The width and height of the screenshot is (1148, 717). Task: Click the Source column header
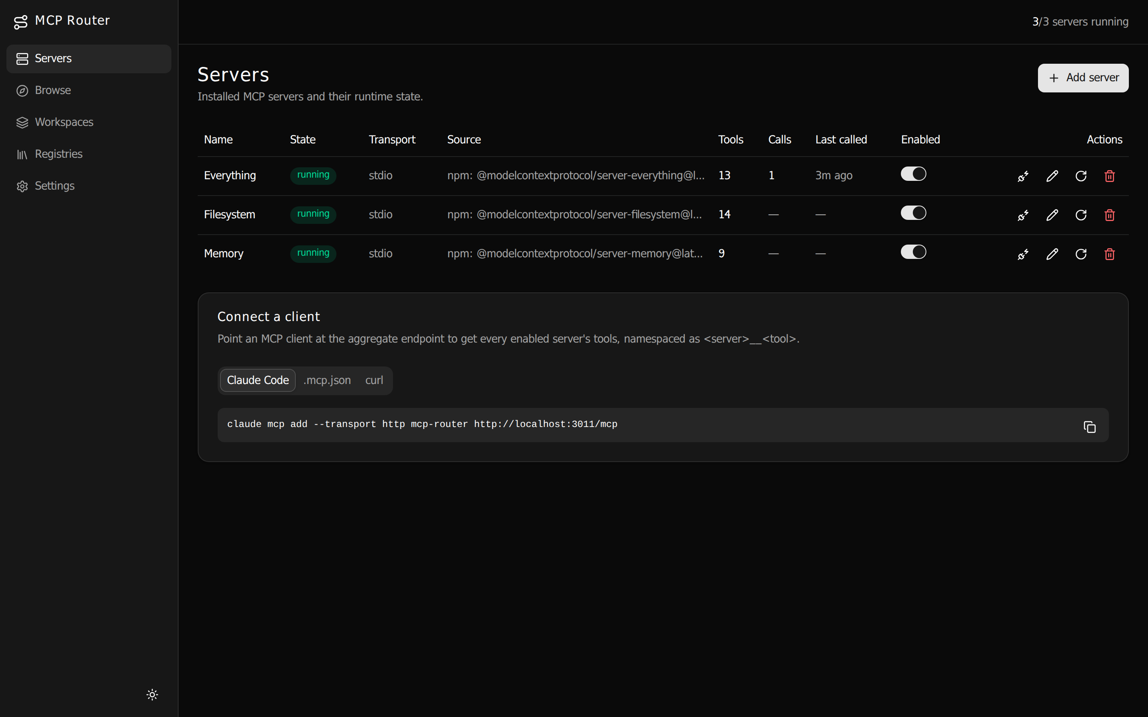coord(464,140)
